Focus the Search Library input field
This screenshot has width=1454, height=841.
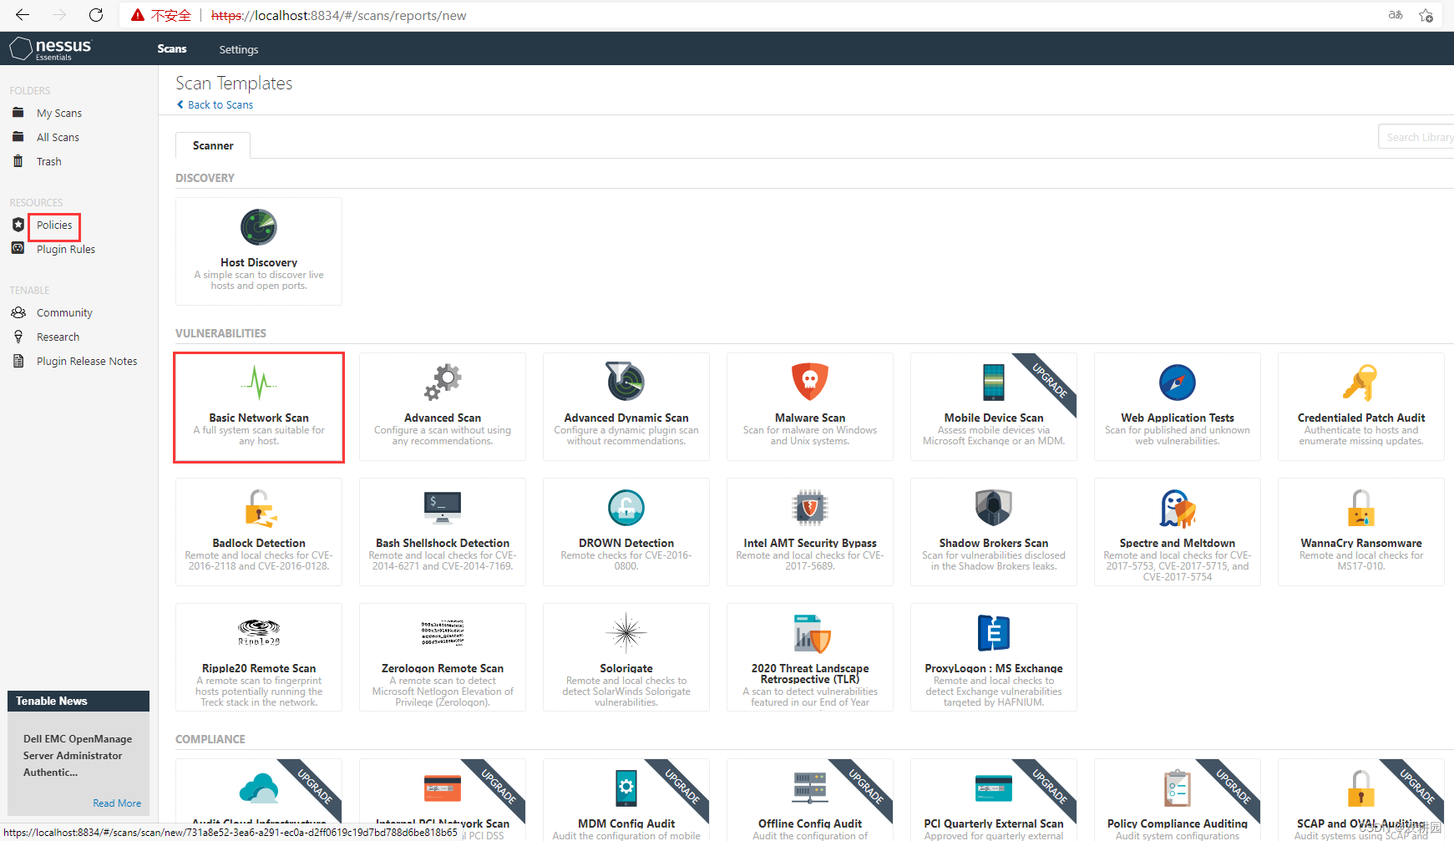1416,137
